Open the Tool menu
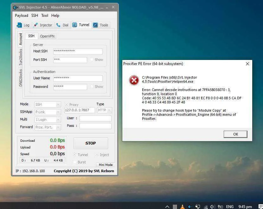The image size is (263, 209). 45,16
